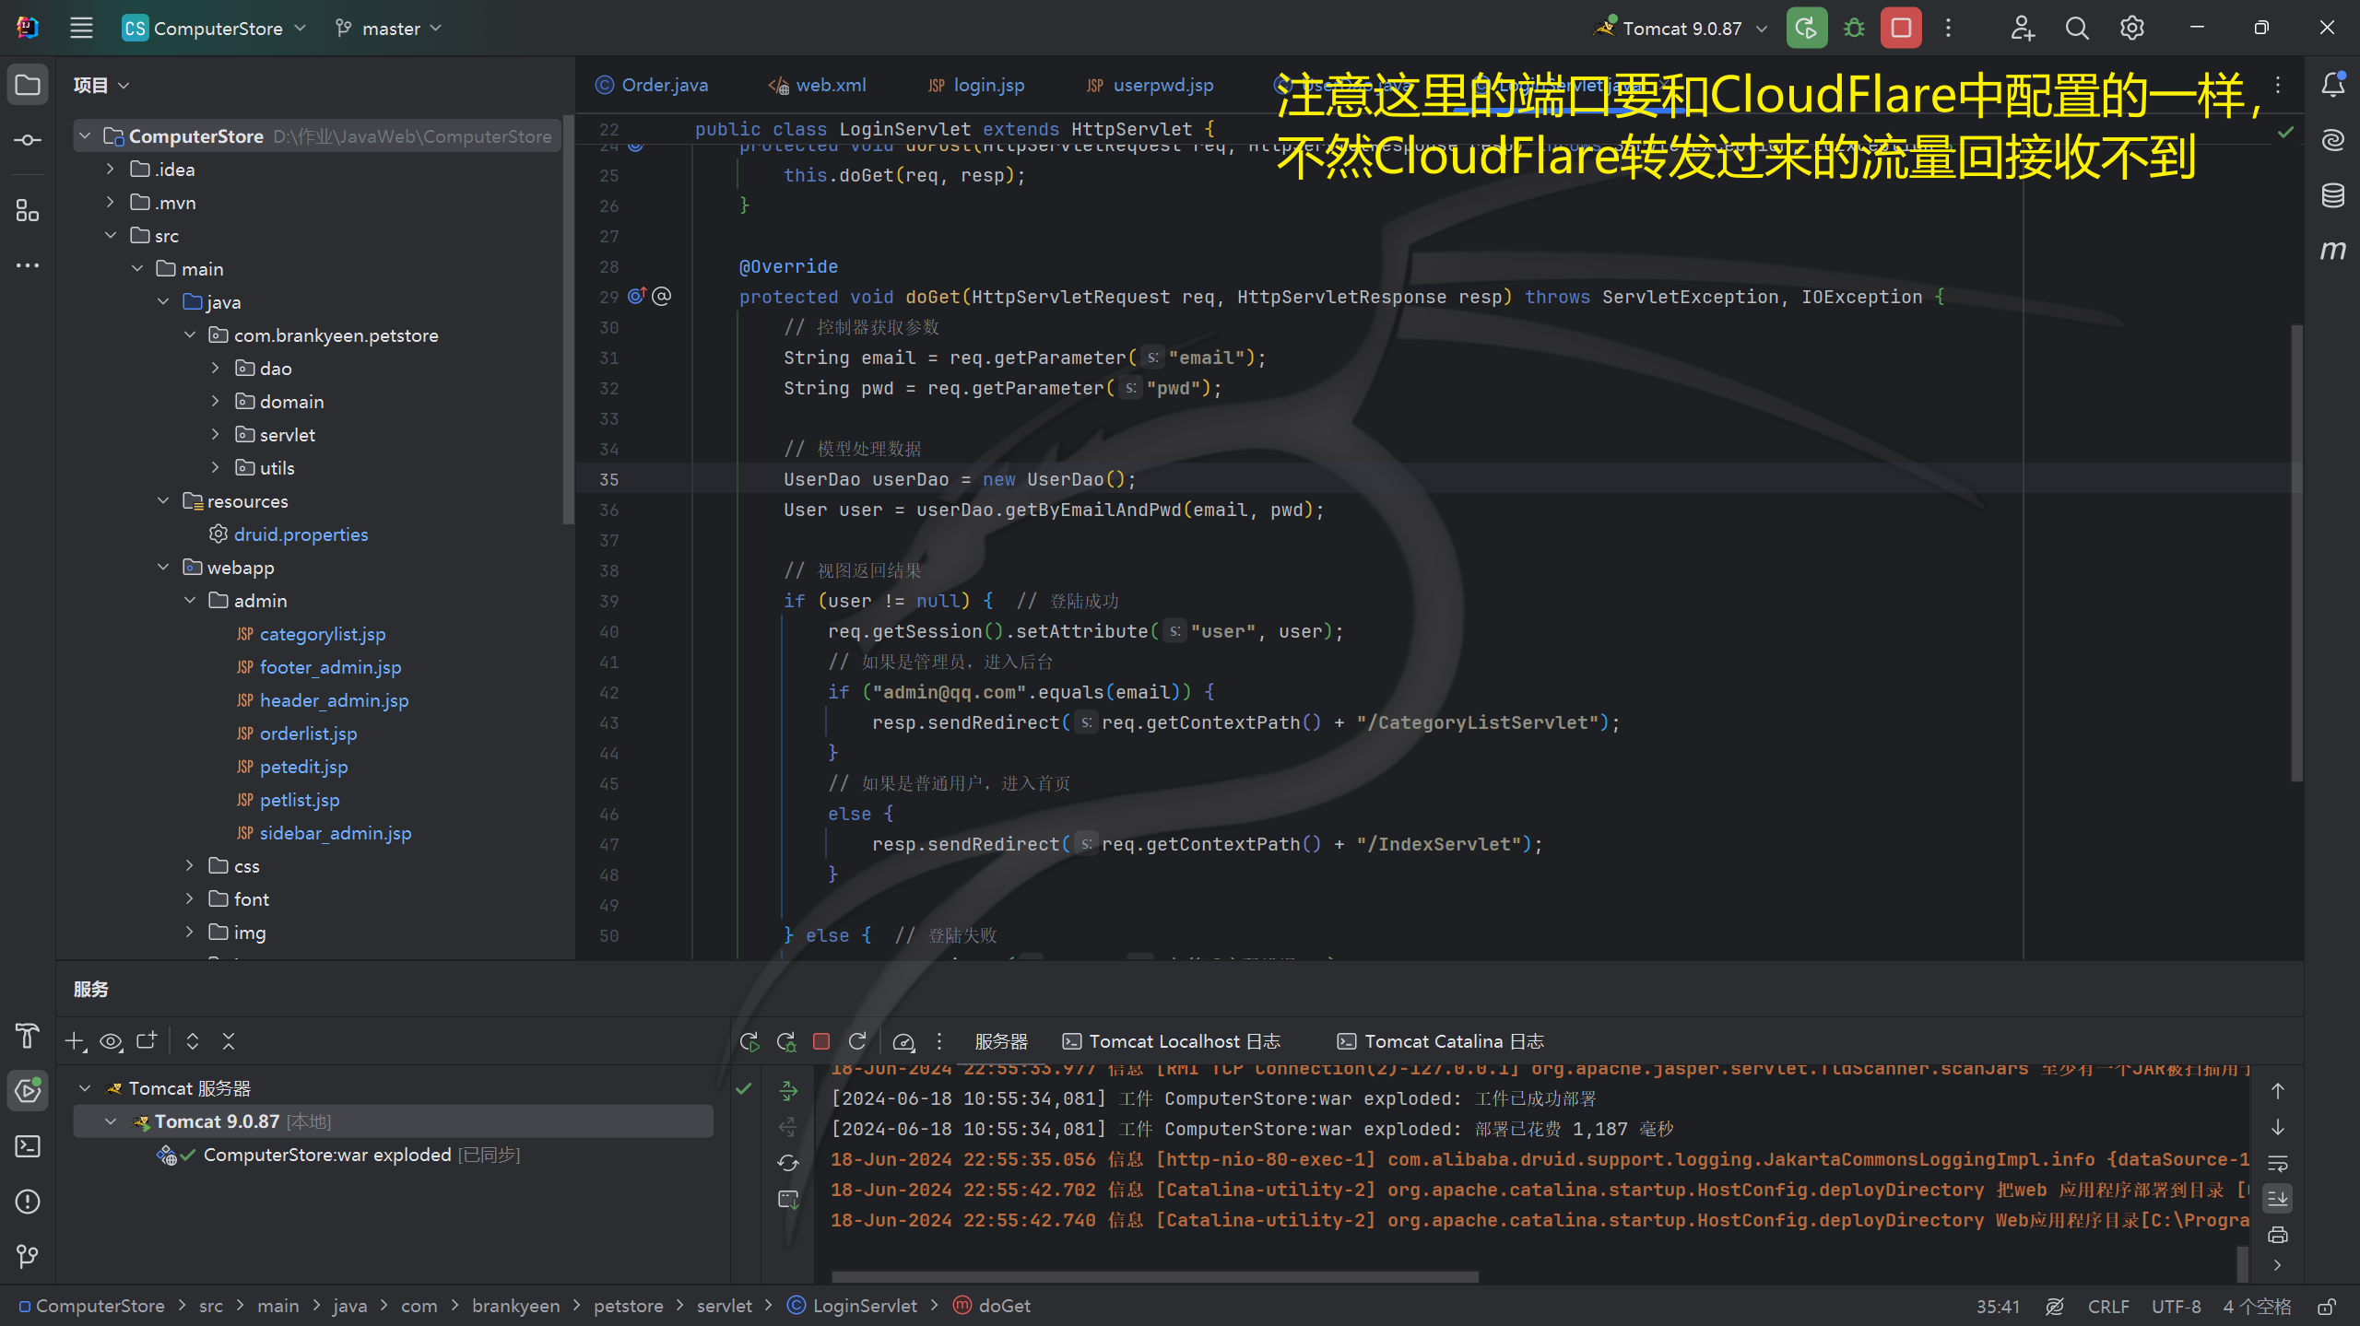Viewport: 2360px width, 1326px height.
Task: Toggle the services view eye options
Action: [111, 1041]
